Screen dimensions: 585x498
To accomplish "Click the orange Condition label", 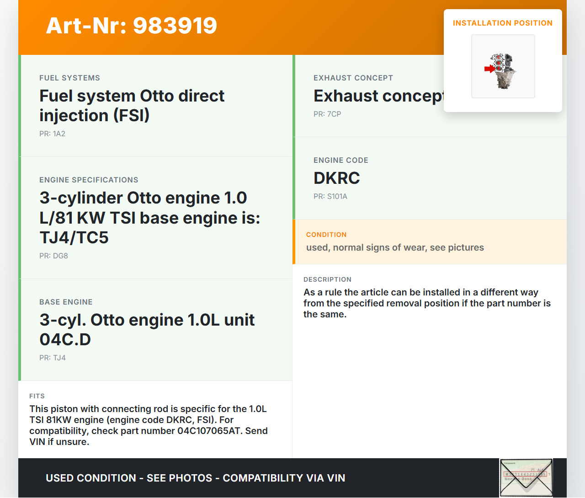I will [x=326, y=235].
